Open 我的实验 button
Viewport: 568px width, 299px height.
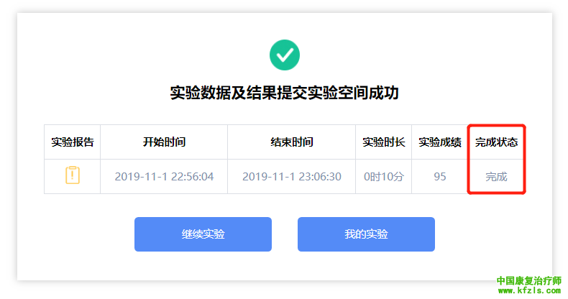tap(366, 234)
